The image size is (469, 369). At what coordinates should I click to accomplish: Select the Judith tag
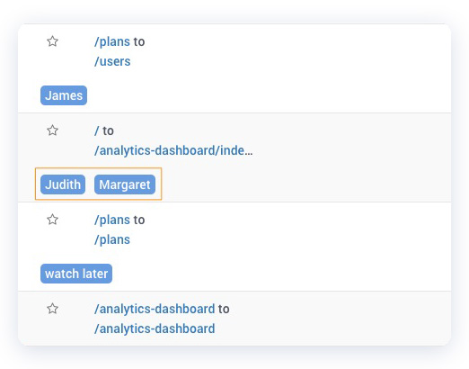(63, 184)
